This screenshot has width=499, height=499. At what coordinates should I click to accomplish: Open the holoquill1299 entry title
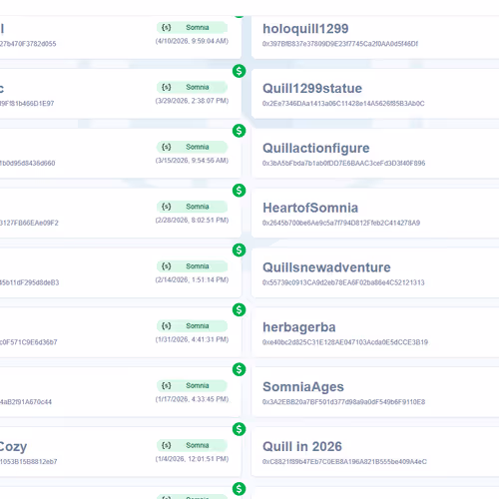pyautogui.click(x=305, y=29)
